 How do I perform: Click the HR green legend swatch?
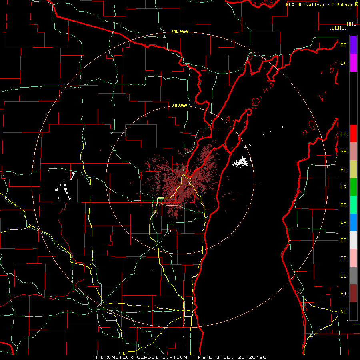click(x=353, y=187)
